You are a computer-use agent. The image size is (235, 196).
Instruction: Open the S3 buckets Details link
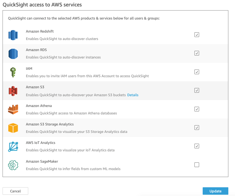(x=133, y=95)
